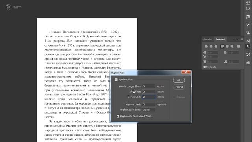Click the word "набедренником" in the document

click(110, 130)
